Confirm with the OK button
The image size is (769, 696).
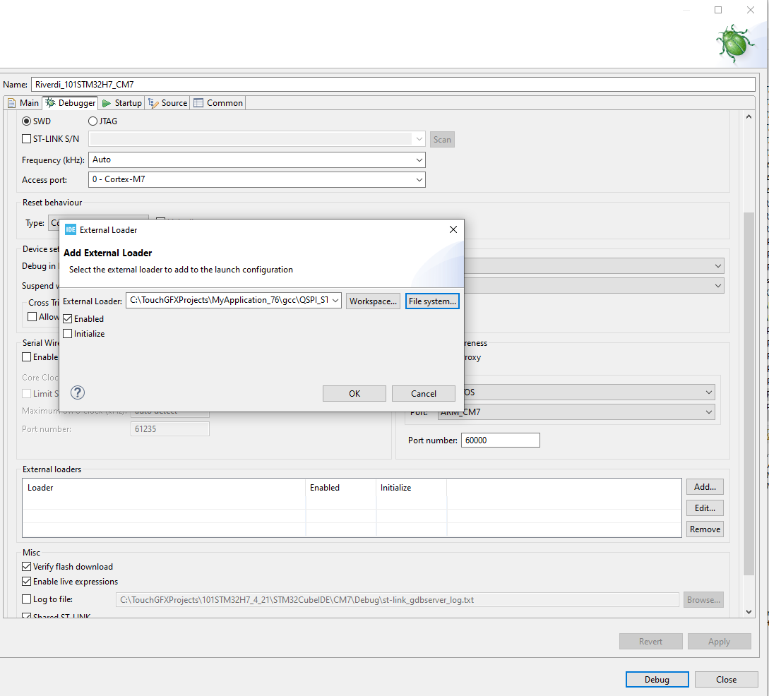(354, 394)
